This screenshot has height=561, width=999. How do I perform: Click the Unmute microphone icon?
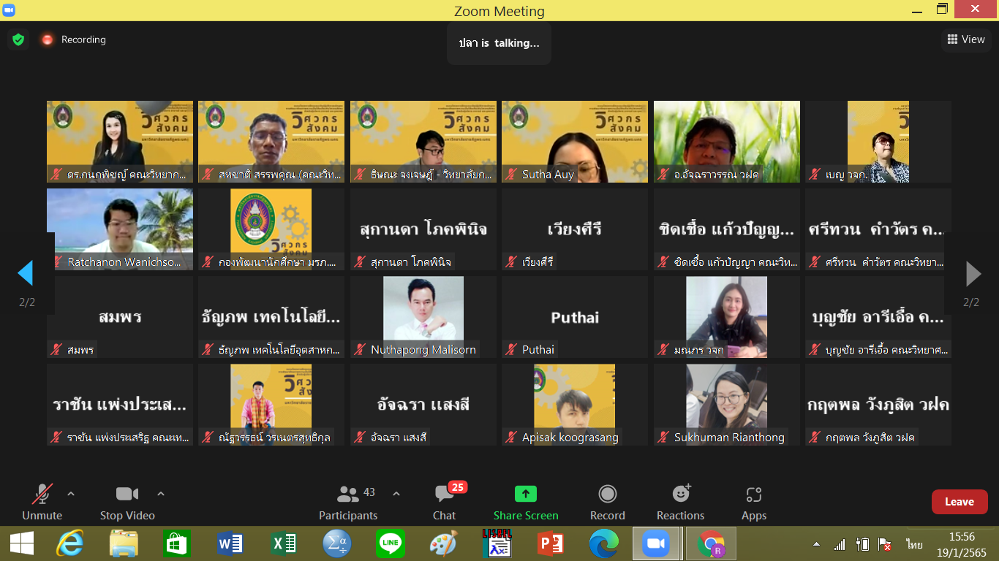click(x=42, y=495)
